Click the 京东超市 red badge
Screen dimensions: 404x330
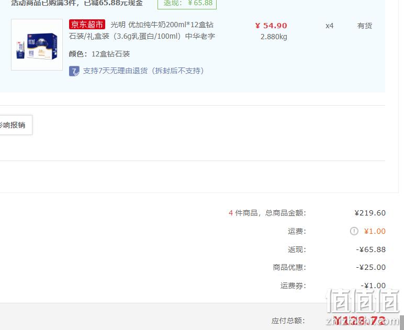(x=87, y=25)
